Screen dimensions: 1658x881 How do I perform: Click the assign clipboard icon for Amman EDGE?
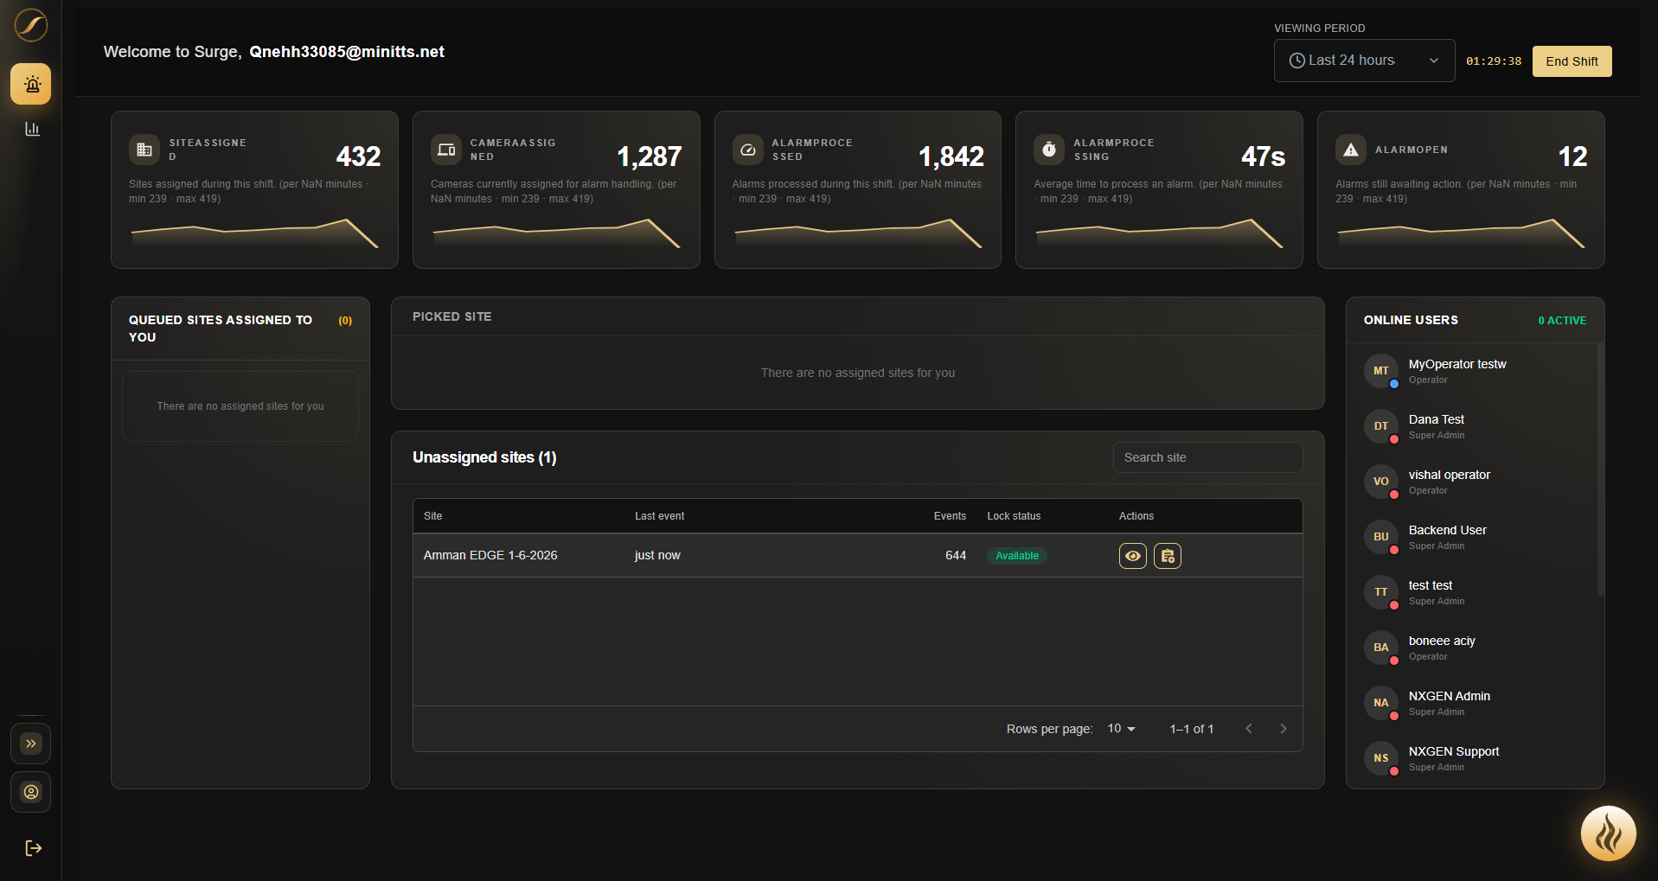(1168, 556)
